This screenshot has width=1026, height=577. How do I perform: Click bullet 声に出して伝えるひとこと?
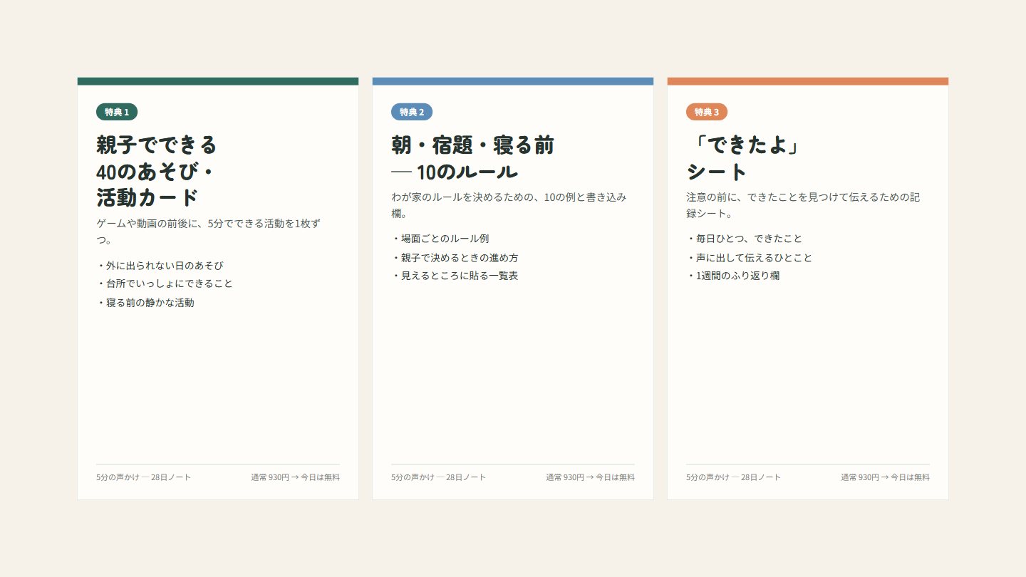749,258
